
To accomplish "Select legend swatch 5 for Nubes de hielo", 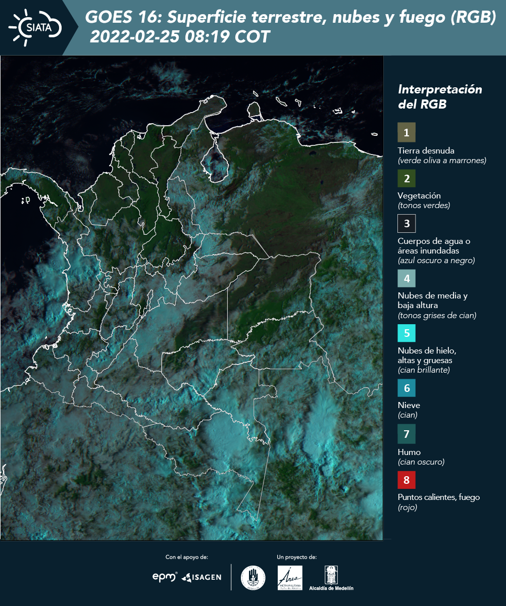I will click(x=407, y=333).
